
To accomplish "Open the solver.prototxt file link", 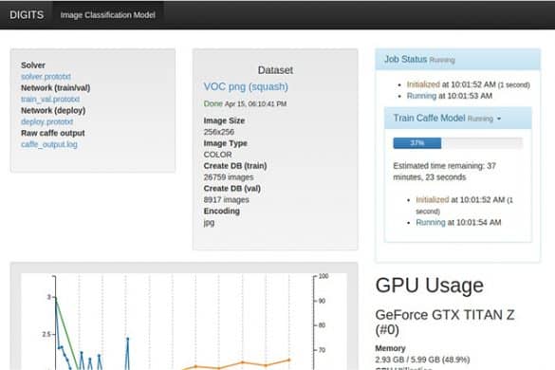I will point(46,77).
